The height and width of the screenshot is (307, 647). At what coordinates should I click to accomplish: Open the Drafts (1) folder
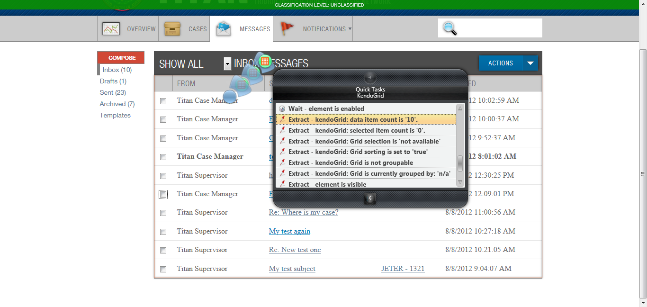[x=113, y=81]
